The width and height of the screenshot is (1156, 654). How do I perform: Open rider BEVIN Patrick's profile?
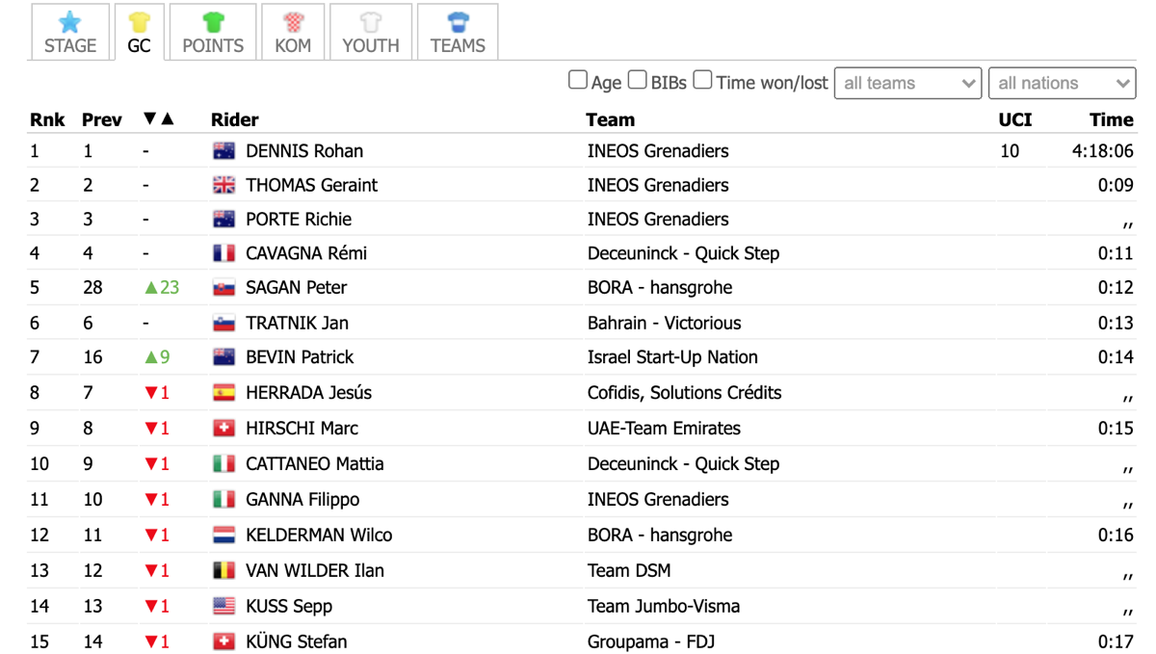(300, 356)
